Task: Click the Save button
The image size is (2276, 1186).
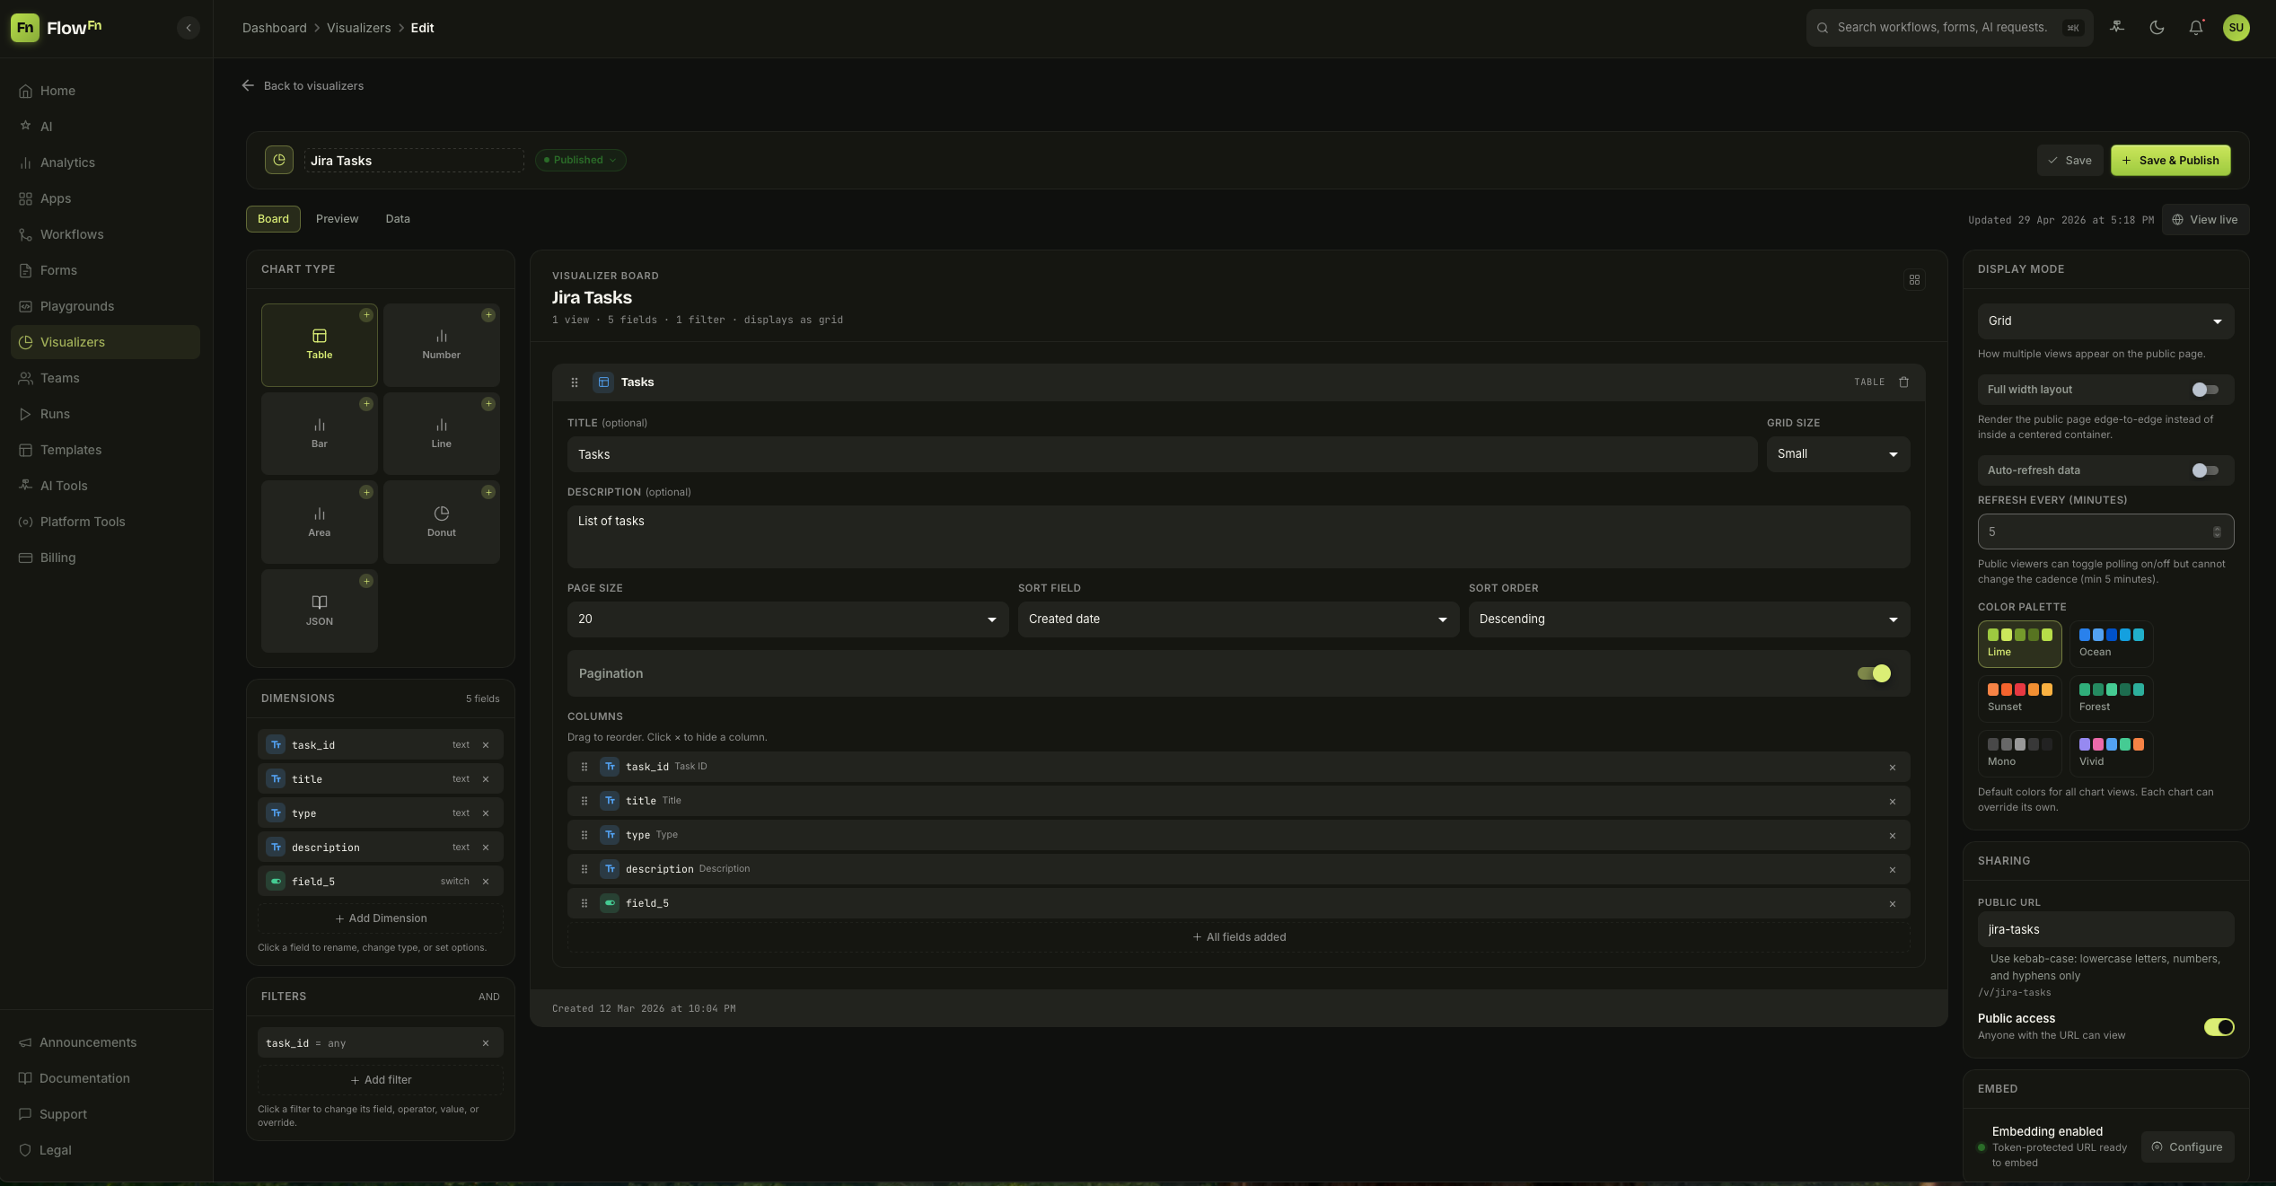Action: click(x=2069, y=161)
